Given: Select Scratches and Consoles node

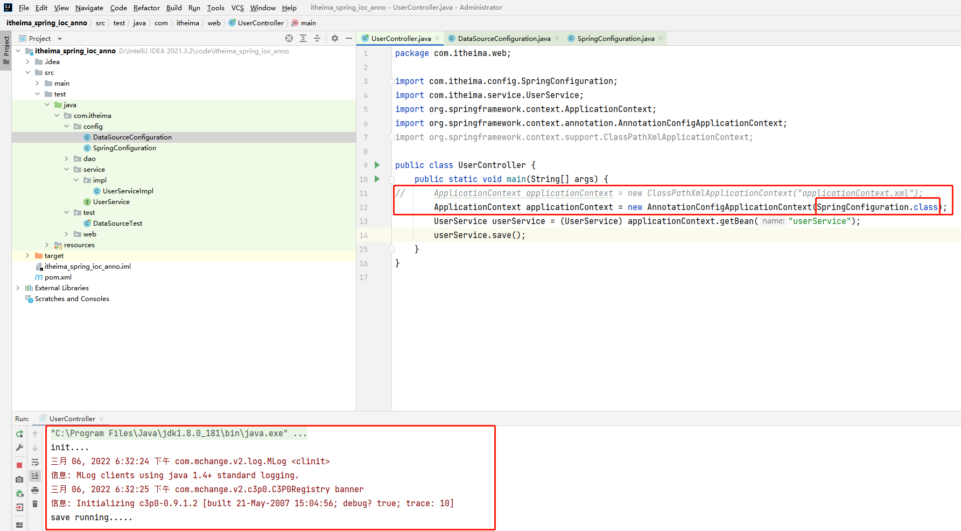Looking at the screenshot, I should pos(72,298).
